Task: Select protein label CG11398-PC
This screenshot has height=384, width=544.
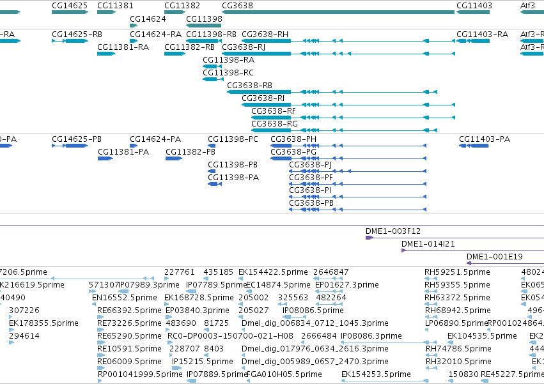Action: (233, 139)
